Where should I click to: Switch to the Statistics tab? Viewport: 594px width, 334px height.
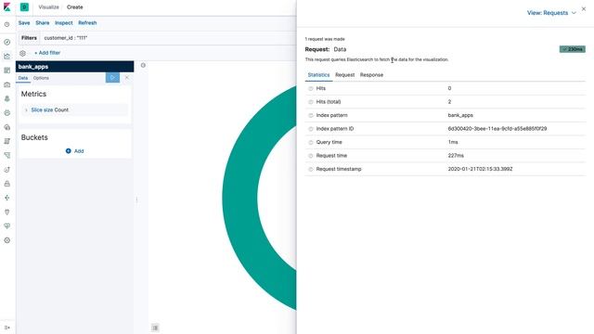click(x=318, y=75)
